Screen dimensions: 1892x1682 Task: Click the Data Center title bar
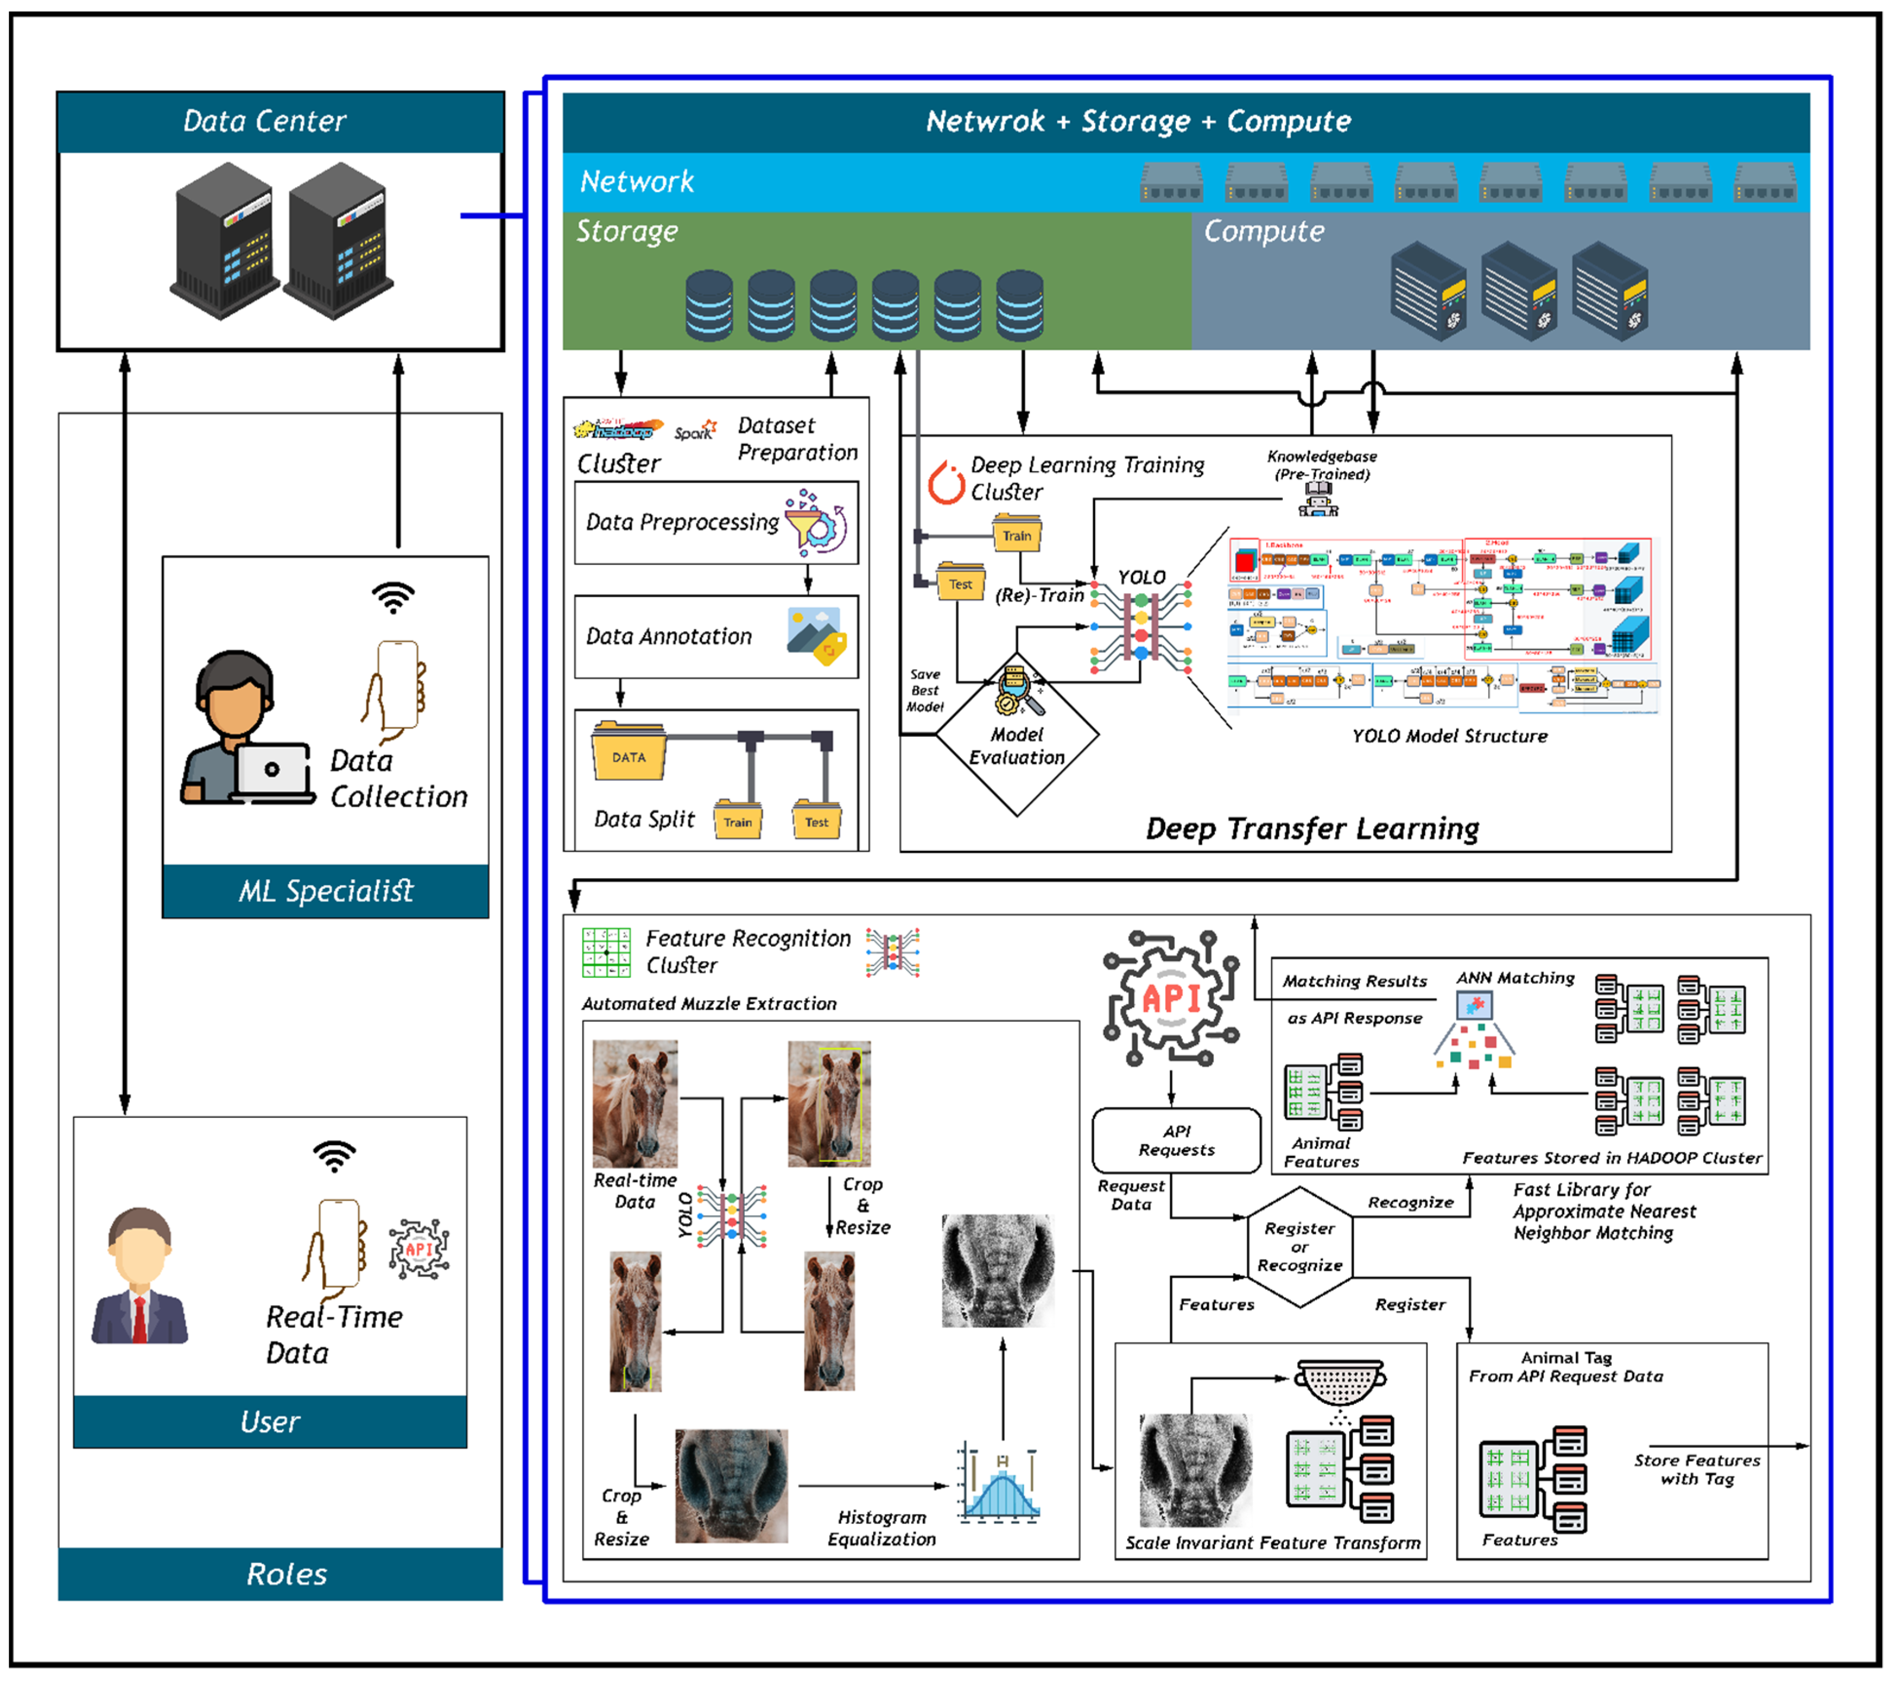pyautogui.click(x=281, y=121)
